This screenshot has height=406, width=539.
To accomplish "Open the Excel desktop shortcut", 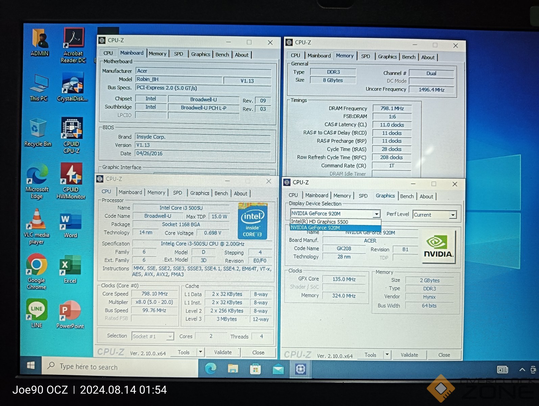I will click(70, 270).
